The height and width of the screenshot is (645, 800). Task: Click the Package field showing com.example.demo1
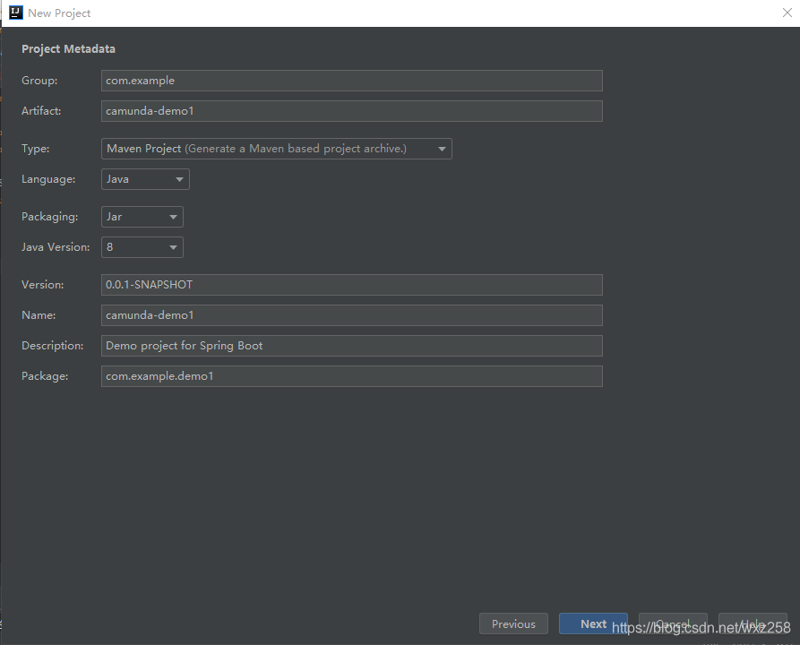(x=351, y=375)
